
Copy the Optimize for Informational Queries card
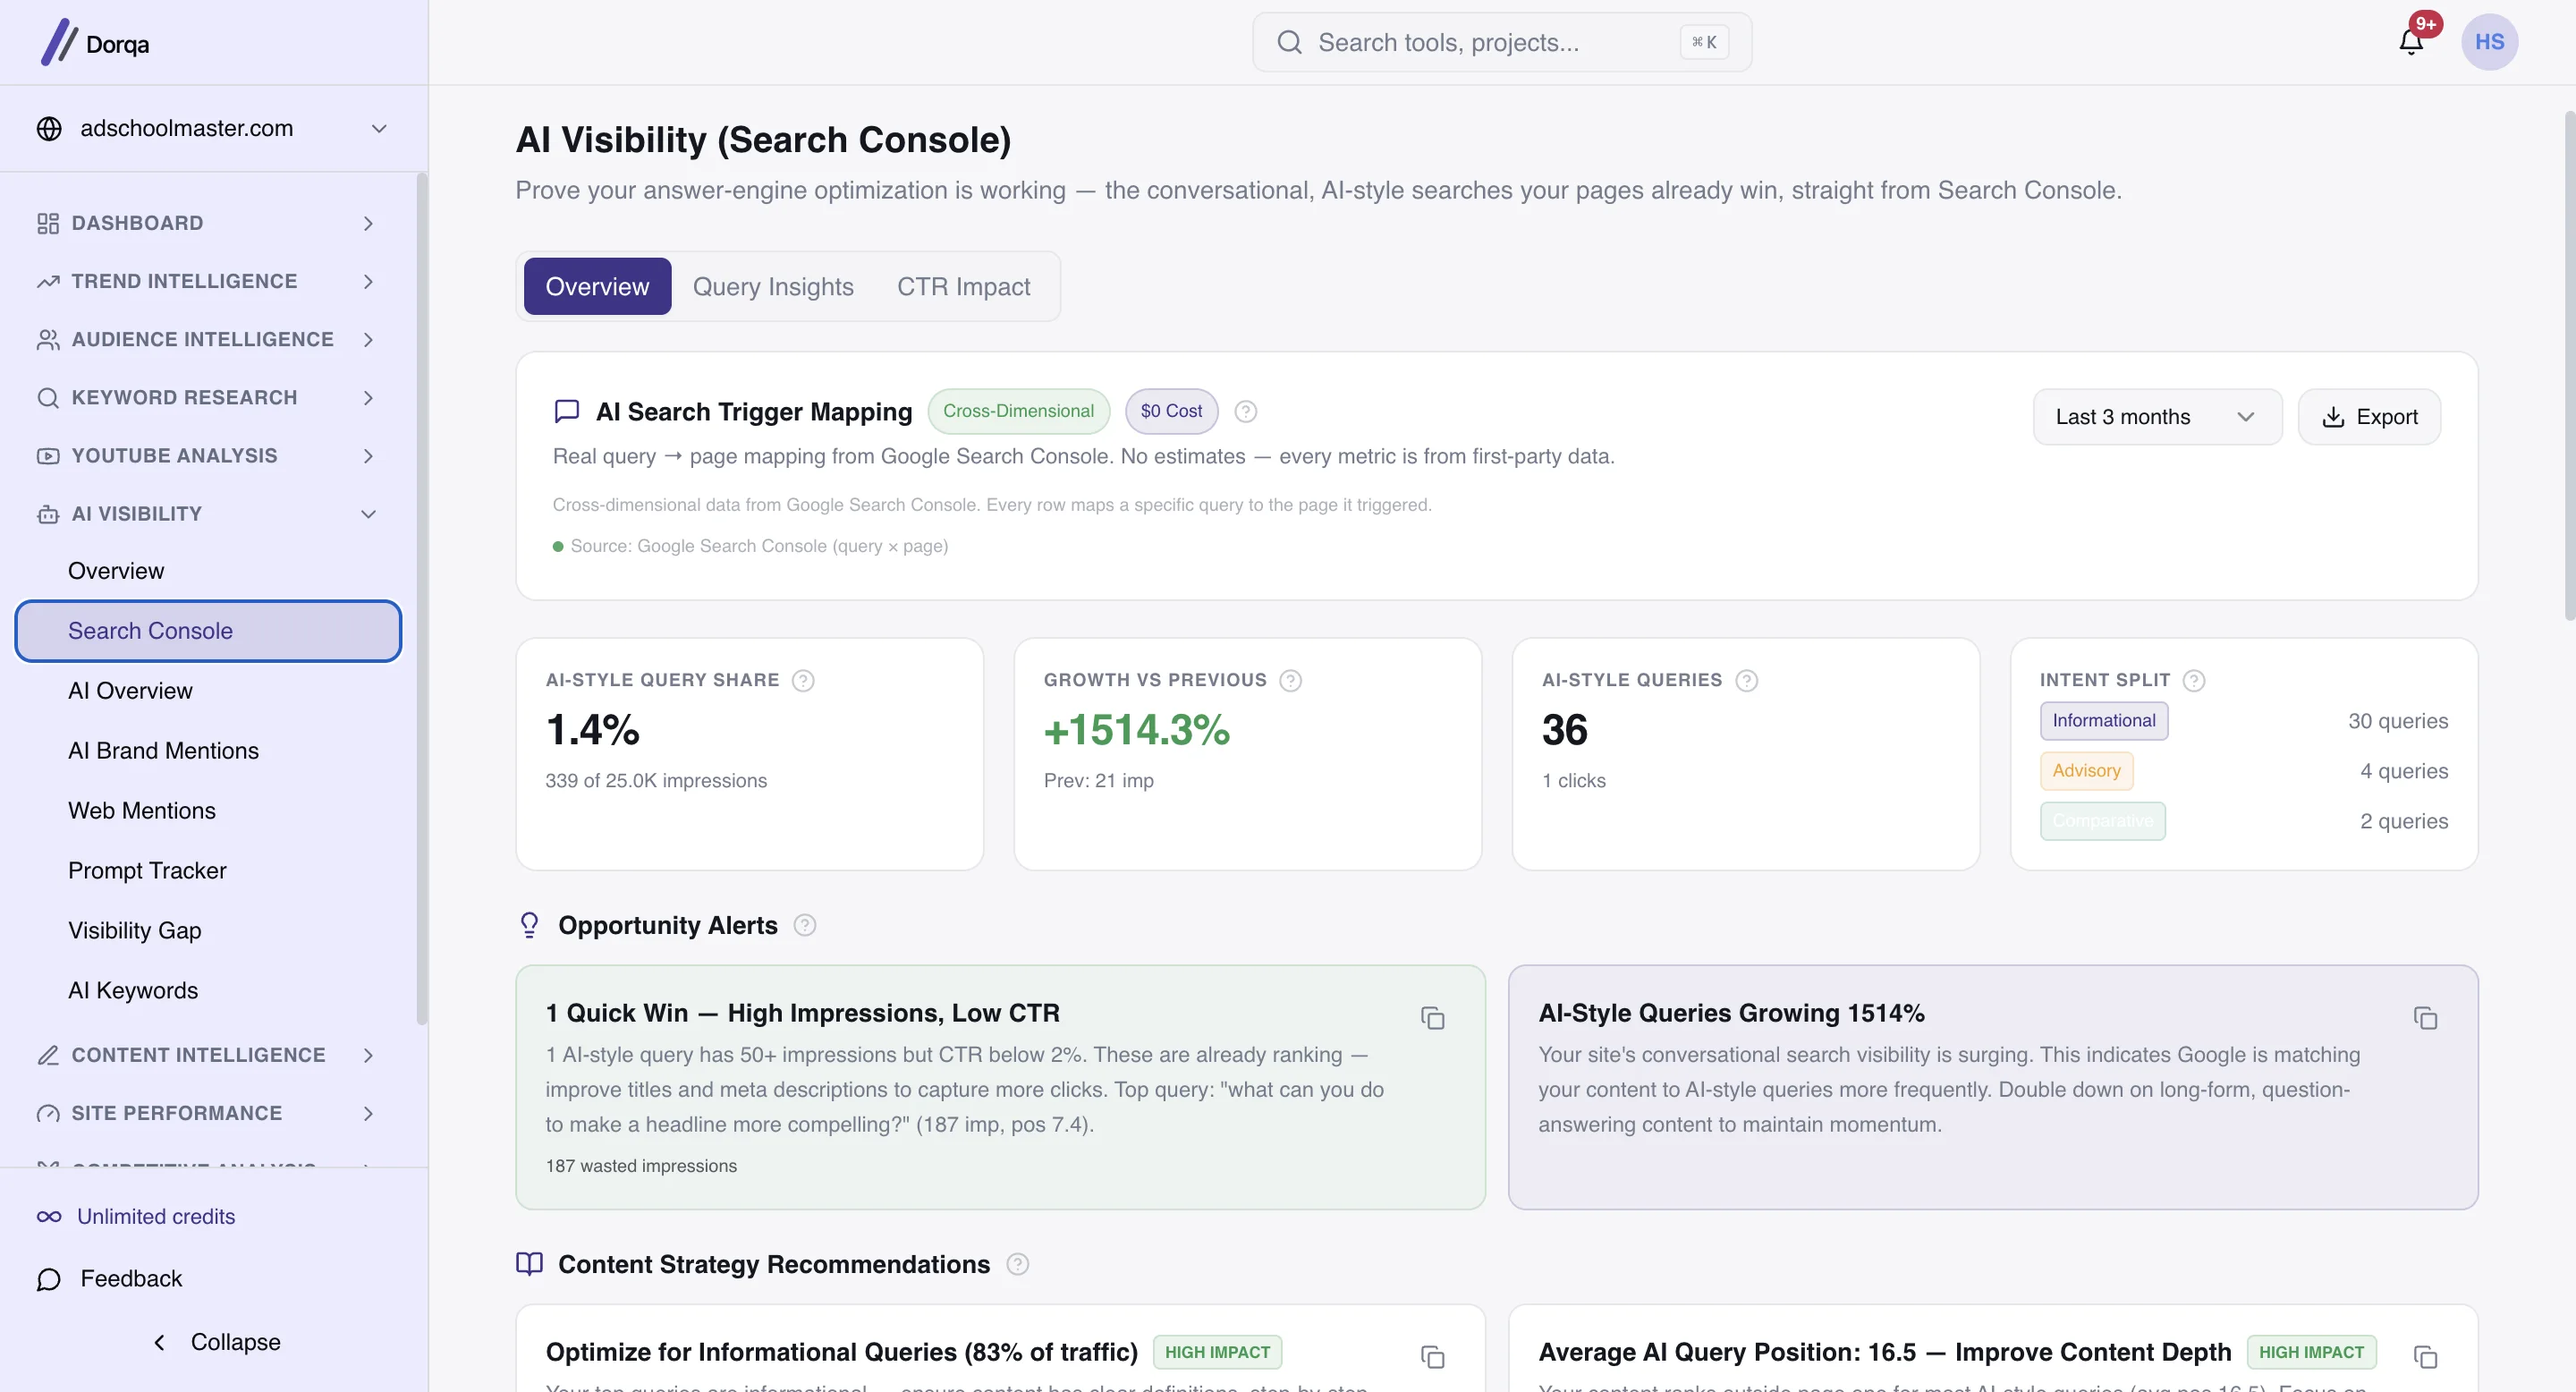tap(1432, 1357)
